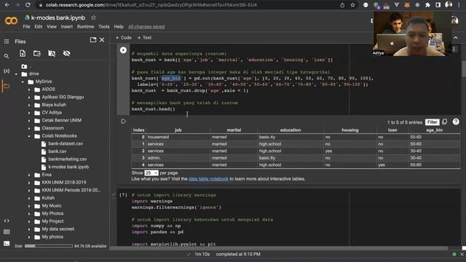
Task: Click the Filter button
Action: [432, 122]
